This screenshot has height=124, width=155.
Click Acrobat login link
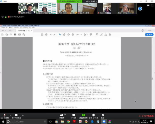149,30
